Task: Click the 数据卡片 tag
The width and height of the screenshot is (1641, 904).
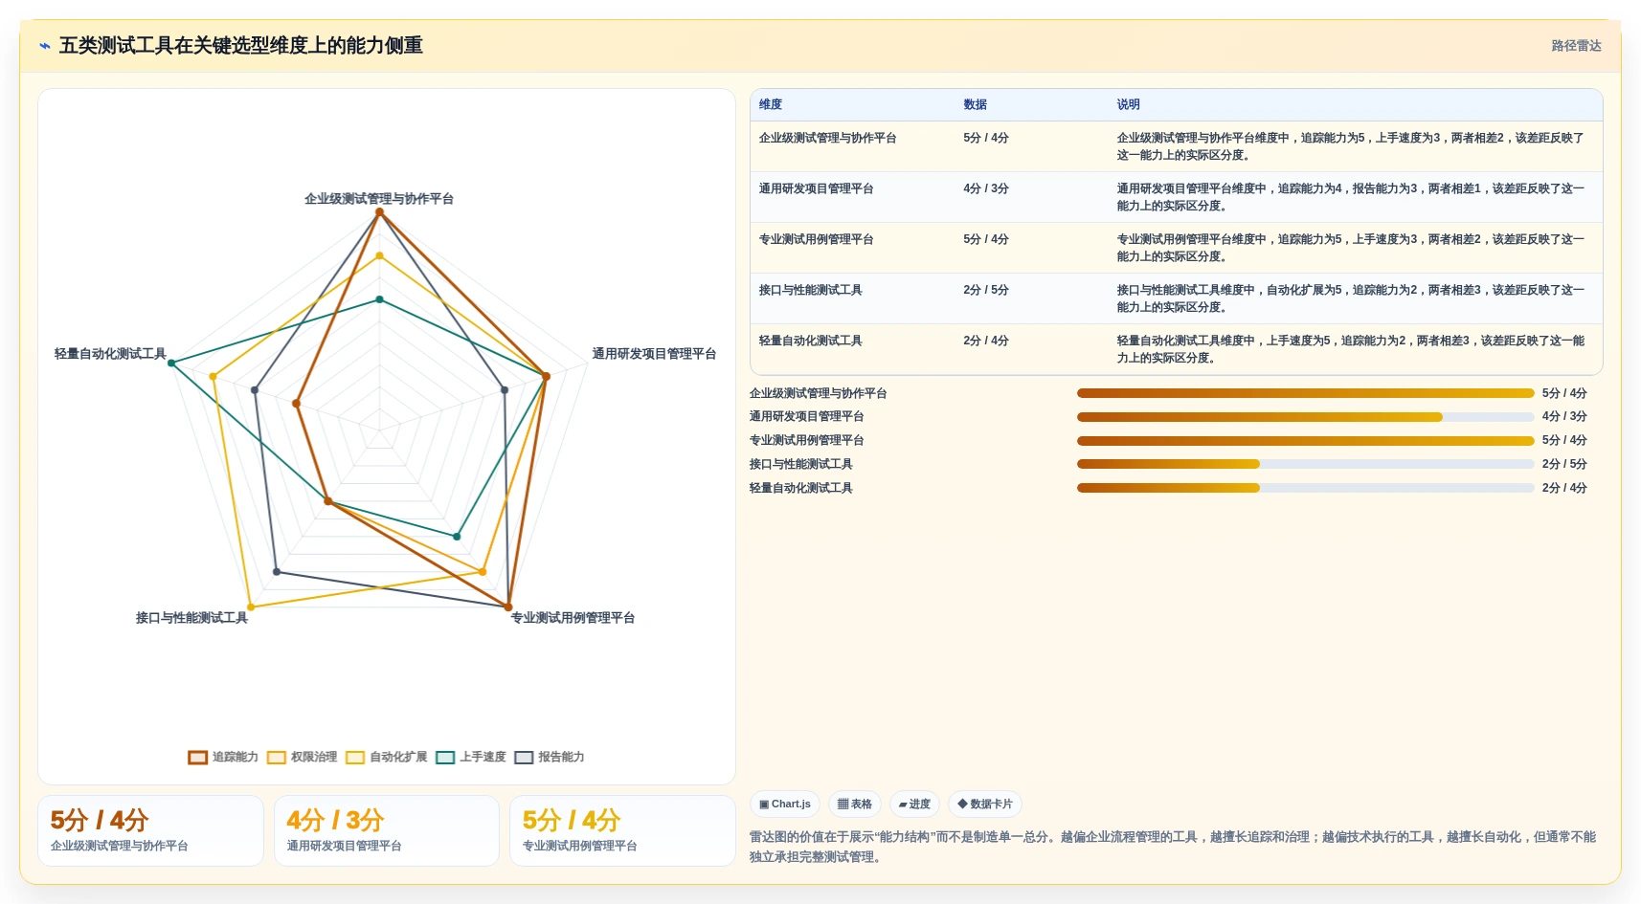Action: coord(985,805)
